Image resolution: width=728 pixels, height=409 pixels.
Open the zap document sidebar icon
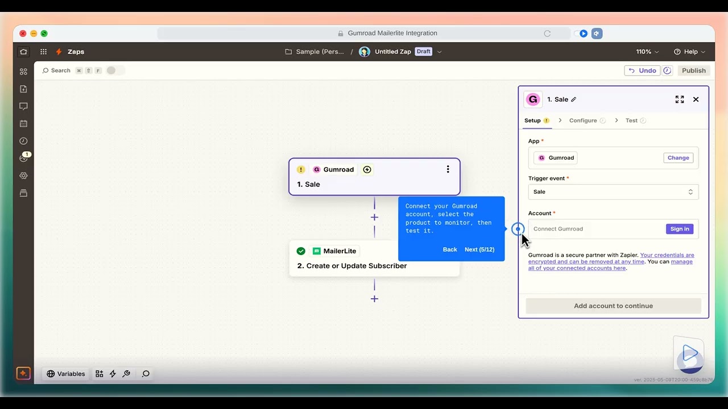pyautogui.click(x=23, y=89)
